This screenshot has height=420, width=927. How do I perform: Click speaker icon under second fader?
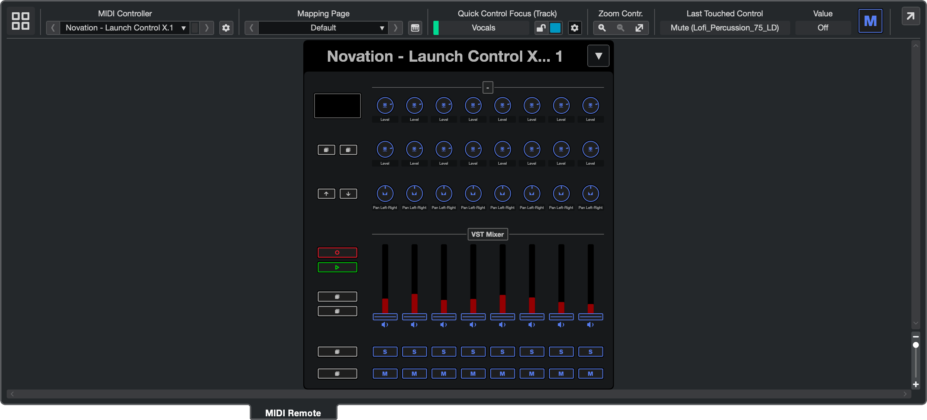tap(414, 325)
